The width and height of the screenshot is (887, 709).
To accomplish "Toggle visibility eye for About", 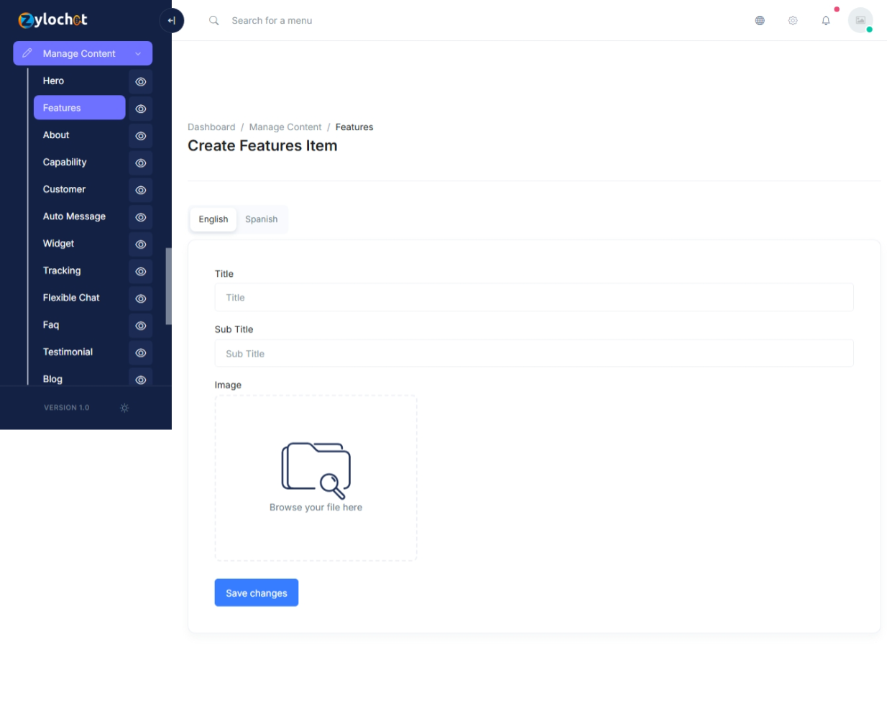I will [141, 136].
